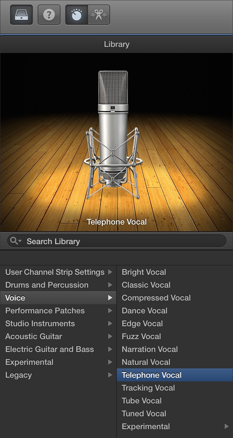
Task: Expand the Experimental submenu arrow in patch list
Action: [227, 426]
